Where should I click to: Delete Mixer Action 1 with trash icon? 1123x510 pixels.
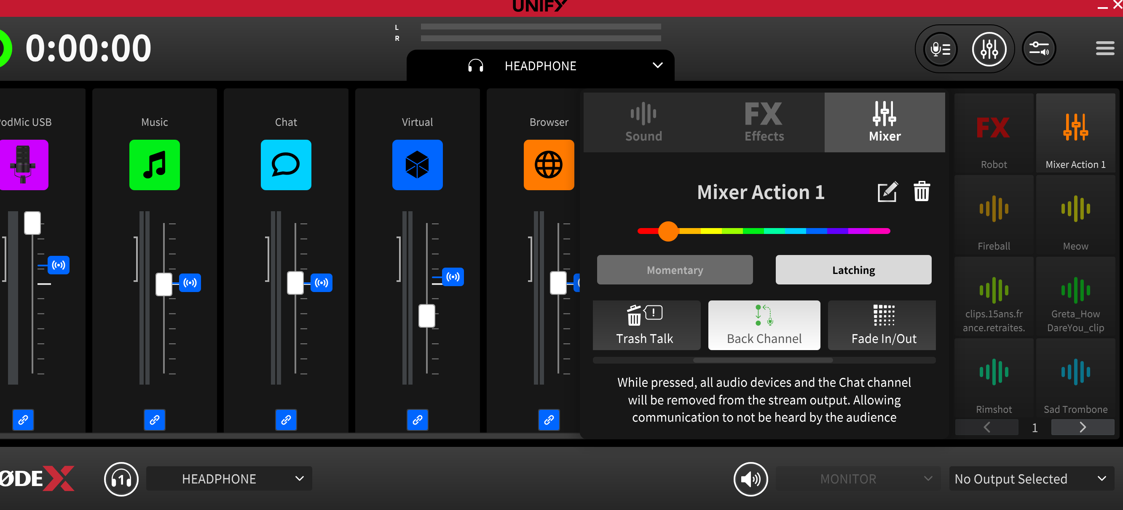coord(922,191)
